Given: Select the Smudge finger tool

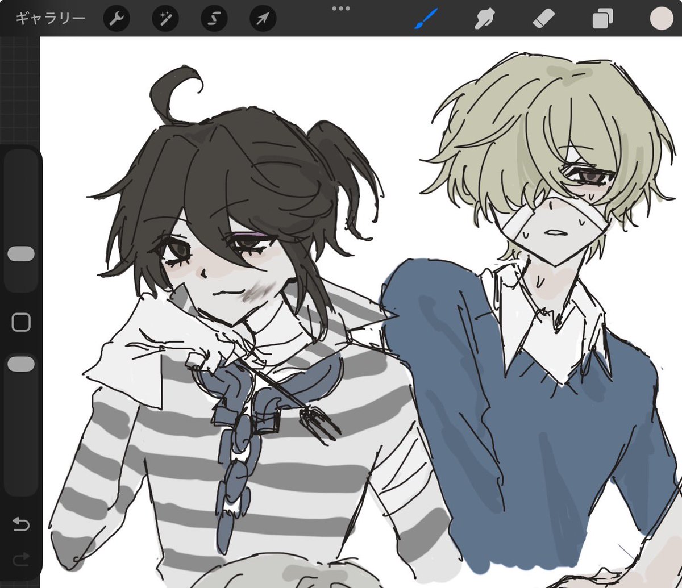Looking at the screenshot, I should click(x=485, y=19).
